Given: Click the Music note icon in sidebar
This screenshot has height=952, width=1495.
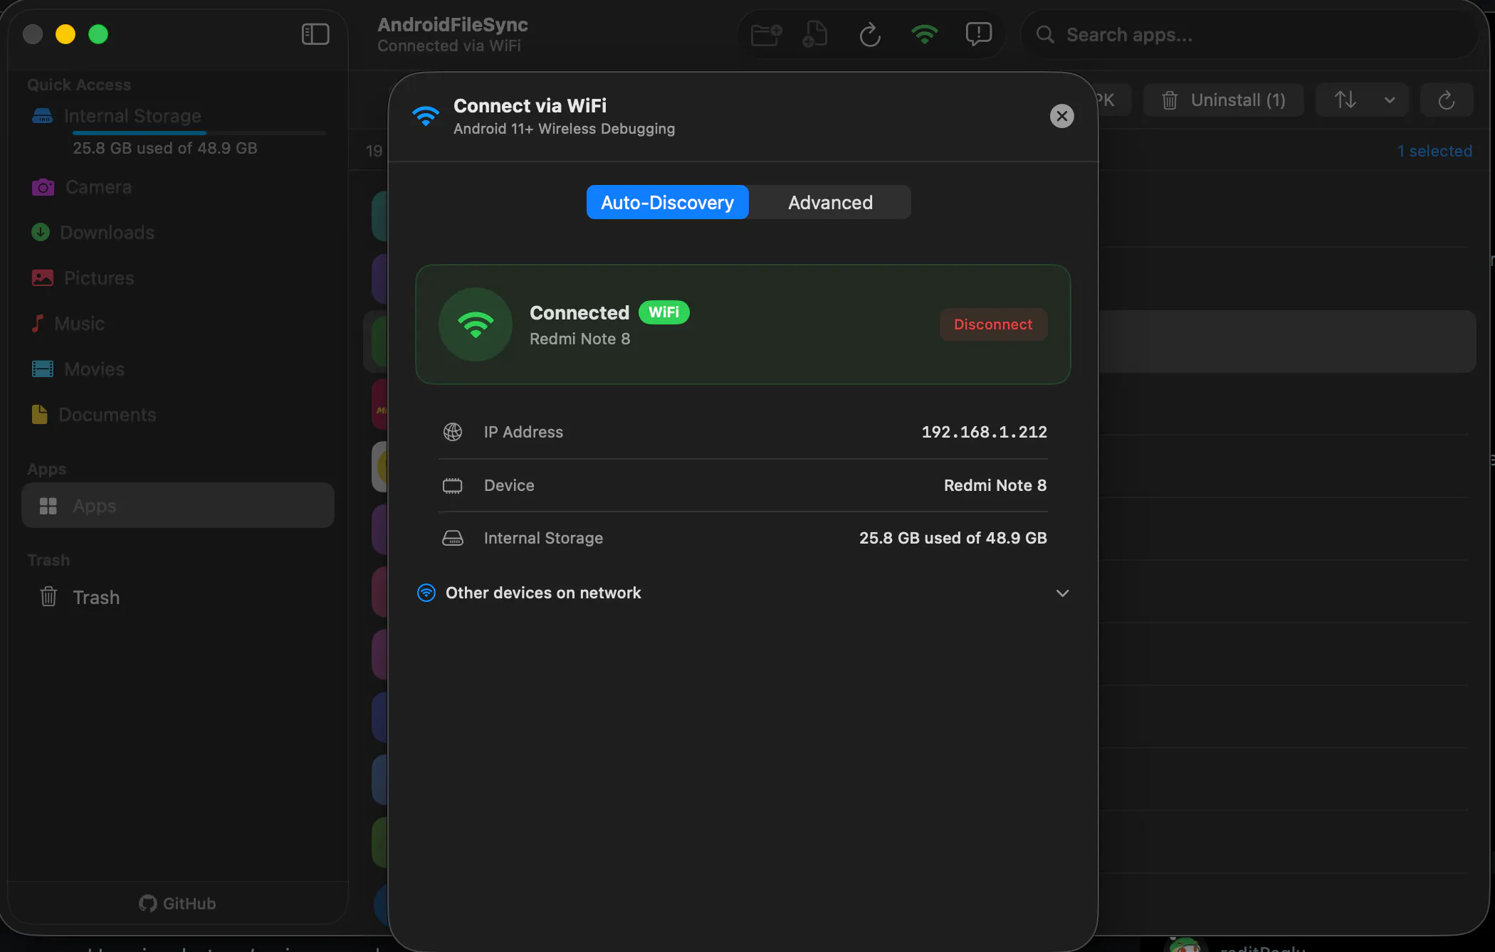Looking at the screenshot, I should point(38,323).
